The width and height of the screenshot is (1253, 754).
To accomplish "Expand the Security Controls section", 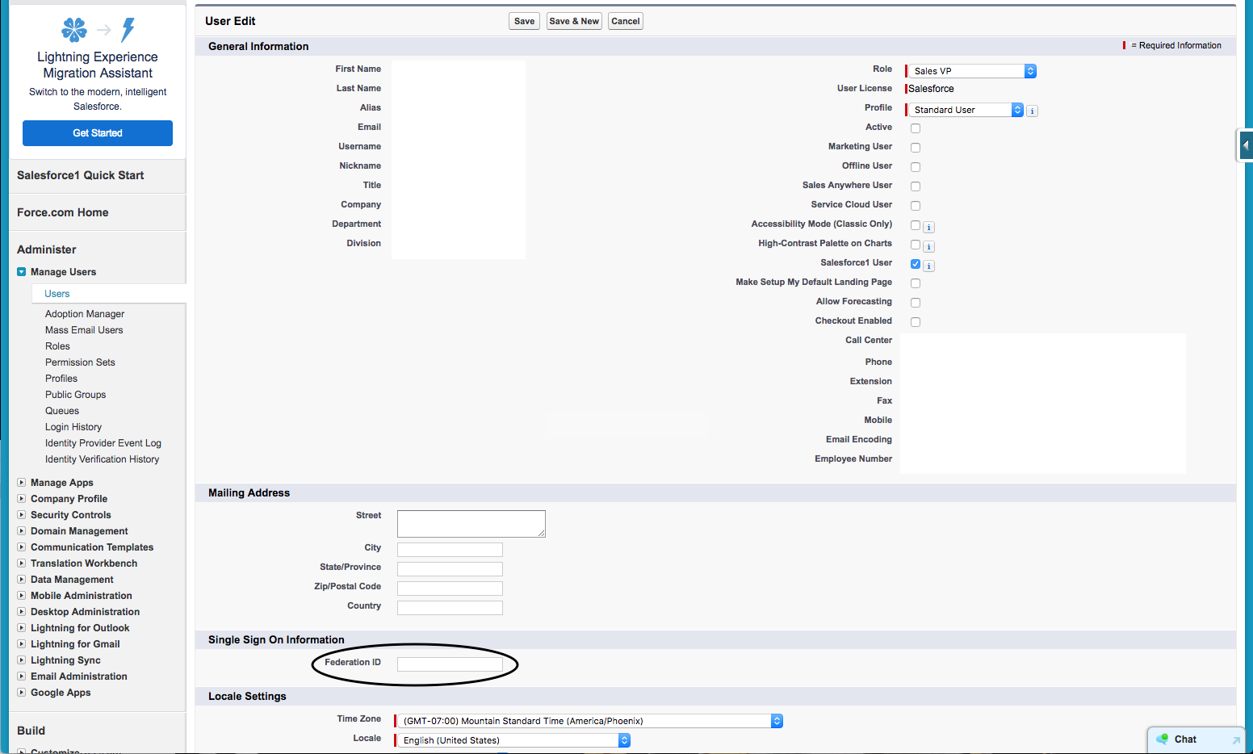I will [22, 515].
